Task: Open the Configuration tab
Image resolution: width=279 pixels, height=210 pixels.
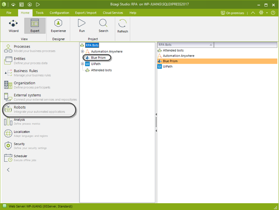Action: 59,13
